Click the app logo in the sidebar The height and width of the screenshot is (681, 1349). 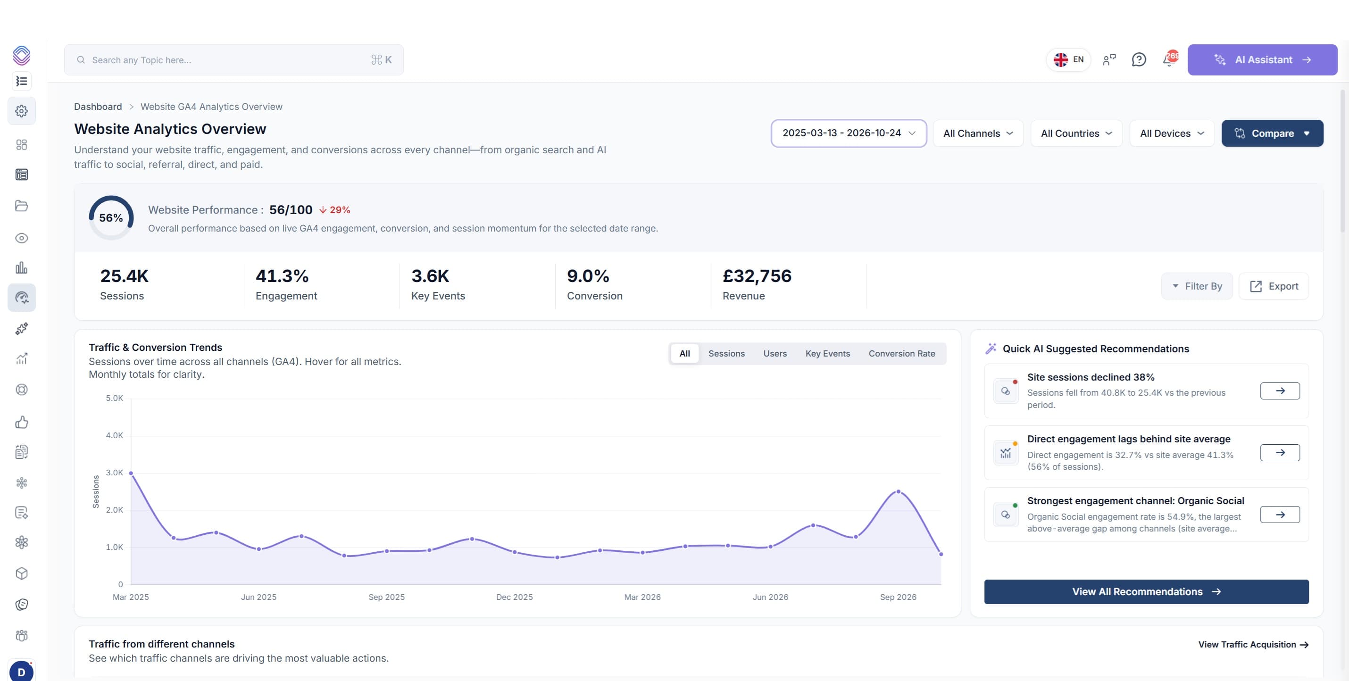click(22, 55)
